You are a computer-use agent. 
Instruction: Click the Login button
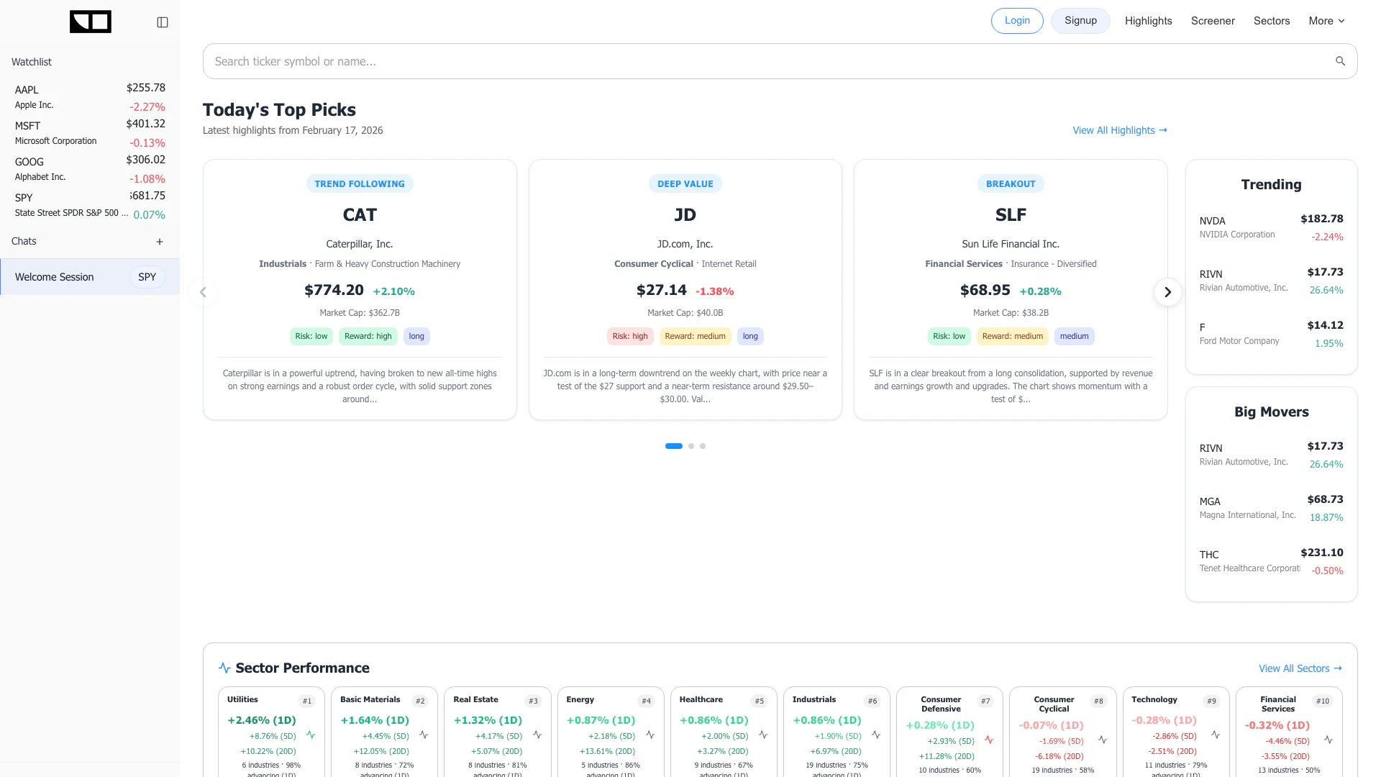coord(1016,21)
